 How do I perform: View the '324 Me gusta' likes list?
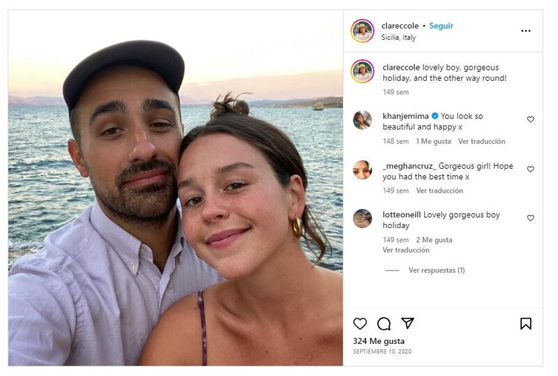[379, 341]
